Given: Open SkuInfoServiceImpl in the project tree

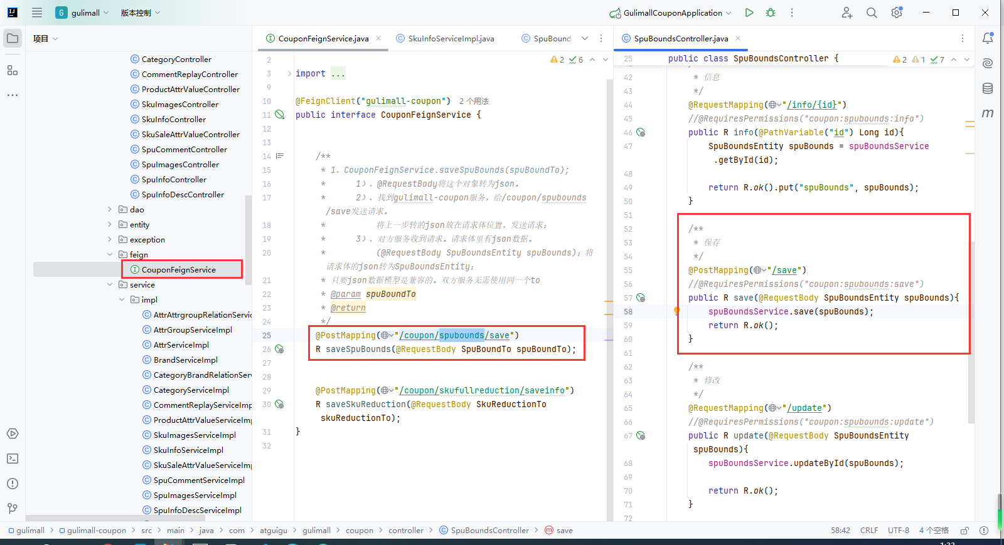Looking at the screenshot, I should 188,450.
